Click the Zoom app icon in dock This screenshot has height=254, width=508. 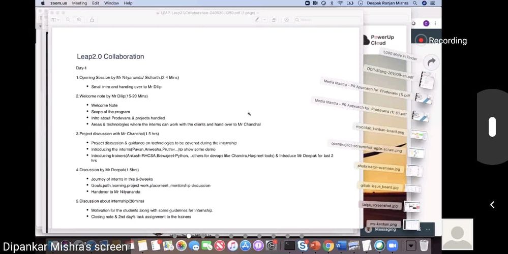(x=392, y=246)
